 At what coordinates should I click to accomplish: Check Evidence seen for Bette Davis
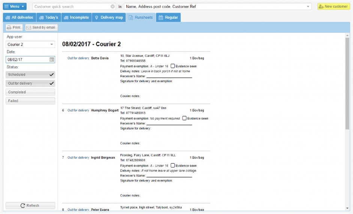[173, 66]
